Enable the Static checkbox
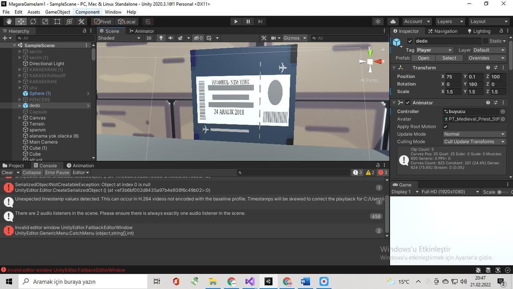The height and width of the screenshot is (289, 513). 485,41
